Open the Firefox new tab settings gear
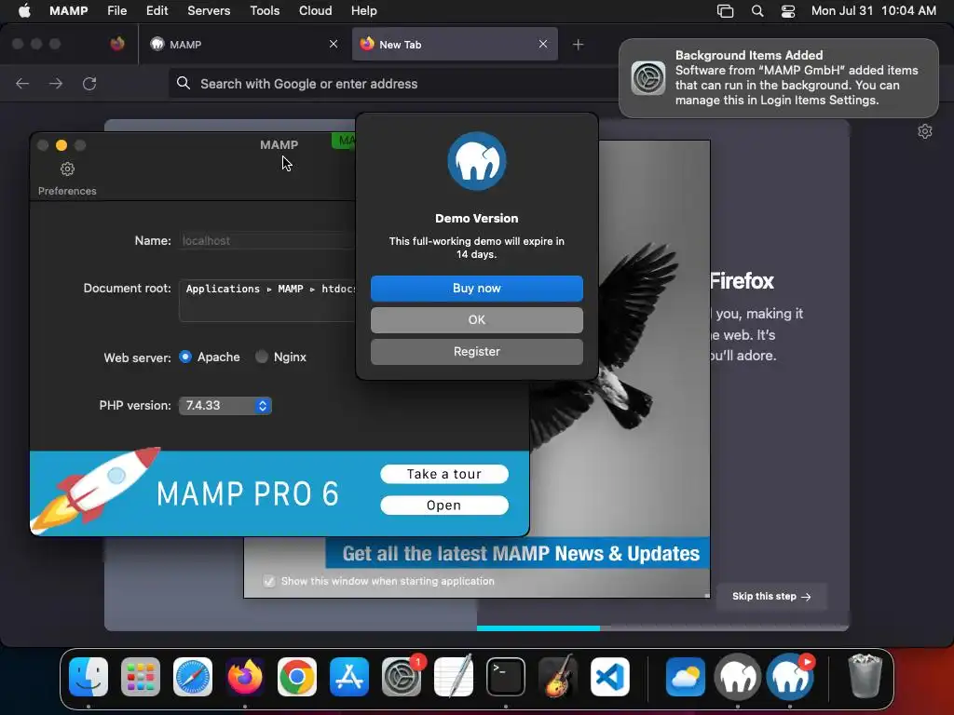This screenshot has height=715, width=954. click(x=925, y=131)
